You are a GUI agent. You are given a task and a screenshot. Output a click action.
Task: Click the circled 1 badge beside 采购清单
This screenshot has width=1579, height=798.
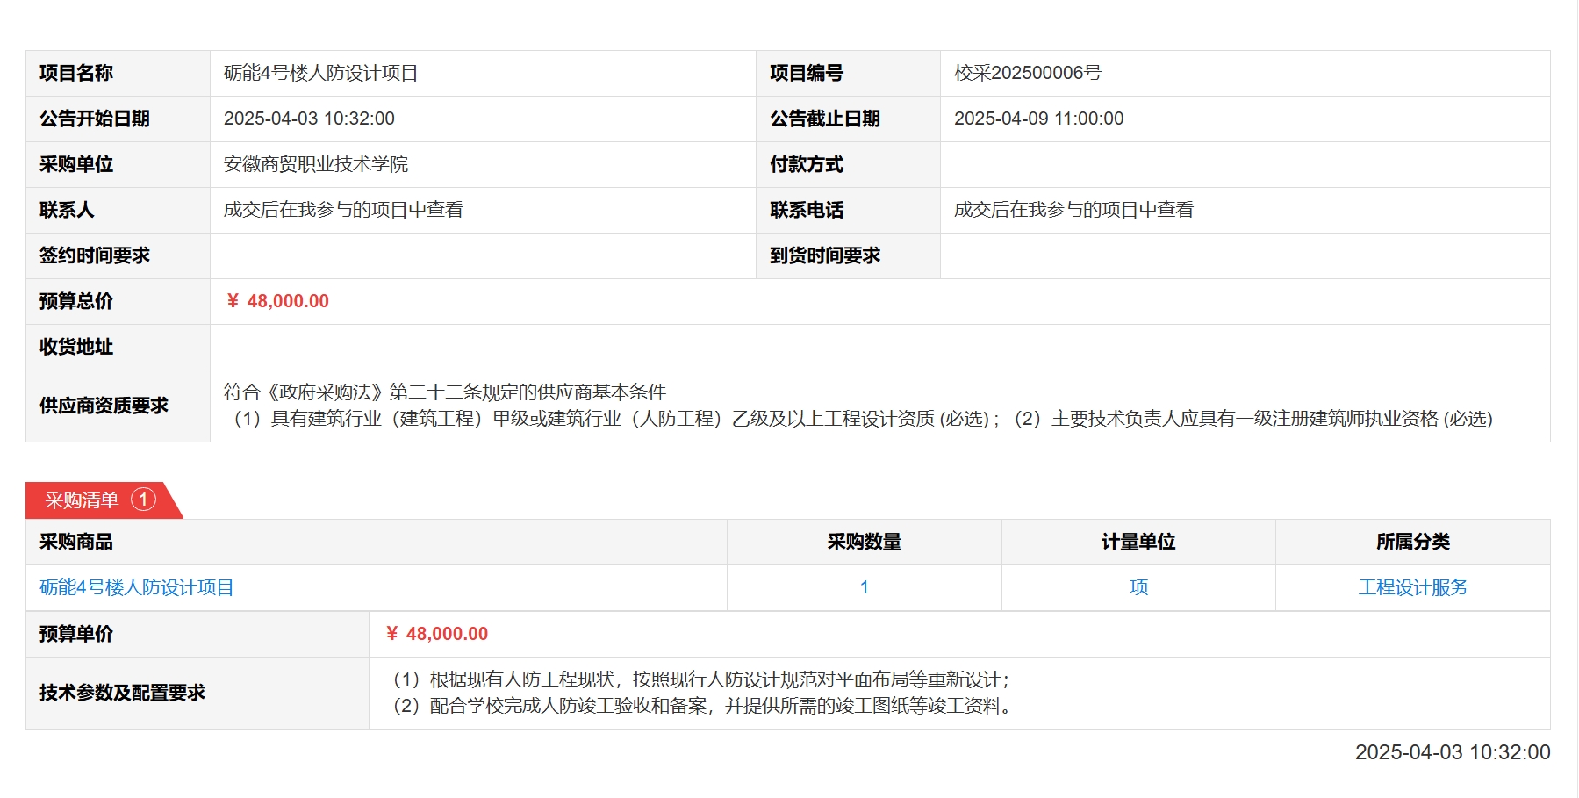(143, 500)
